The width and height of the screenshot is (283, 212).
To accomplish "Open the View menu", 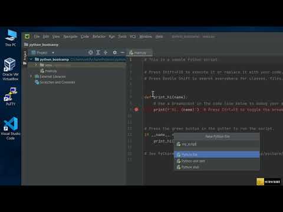I will (x=56, y=37).
